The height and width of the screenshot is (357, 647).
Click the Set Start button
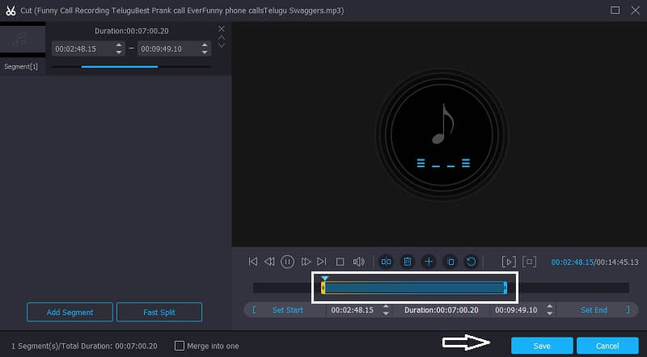coord(287,310)
